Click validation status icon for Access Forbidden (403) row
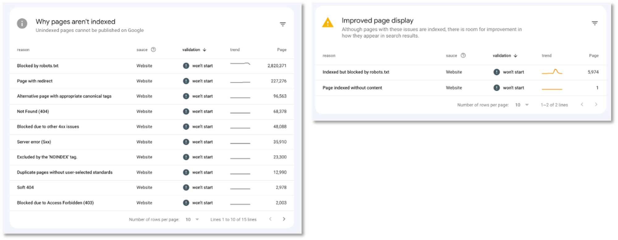The width and height of the screenshot is (618, 240). 186,203
